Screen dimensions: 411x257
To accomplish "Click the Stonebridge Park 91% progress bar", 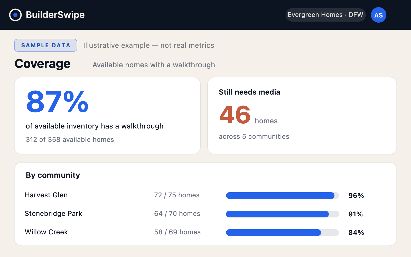I will click(x=283, y=214).
